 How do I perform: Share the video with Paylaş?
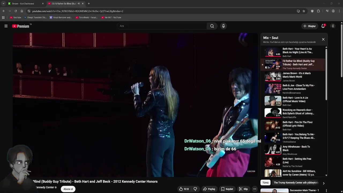click(x=209, y=189)
